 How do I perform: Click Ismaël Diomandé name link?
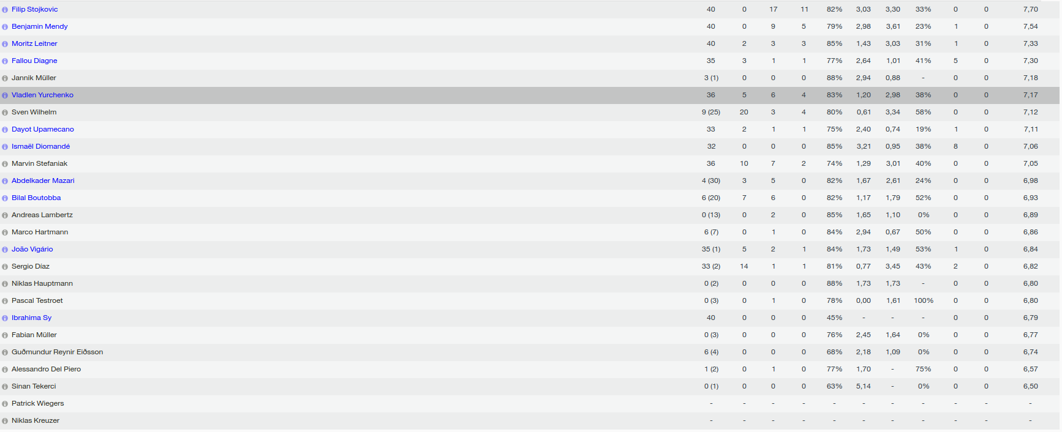click(x=41, y=146)
